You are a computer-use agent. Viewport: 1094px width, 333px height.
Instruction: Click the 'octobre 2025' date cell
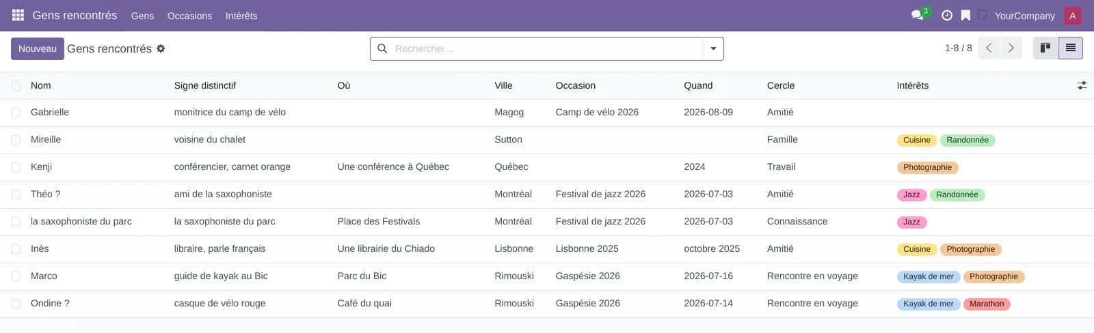[x=712, y=249]
